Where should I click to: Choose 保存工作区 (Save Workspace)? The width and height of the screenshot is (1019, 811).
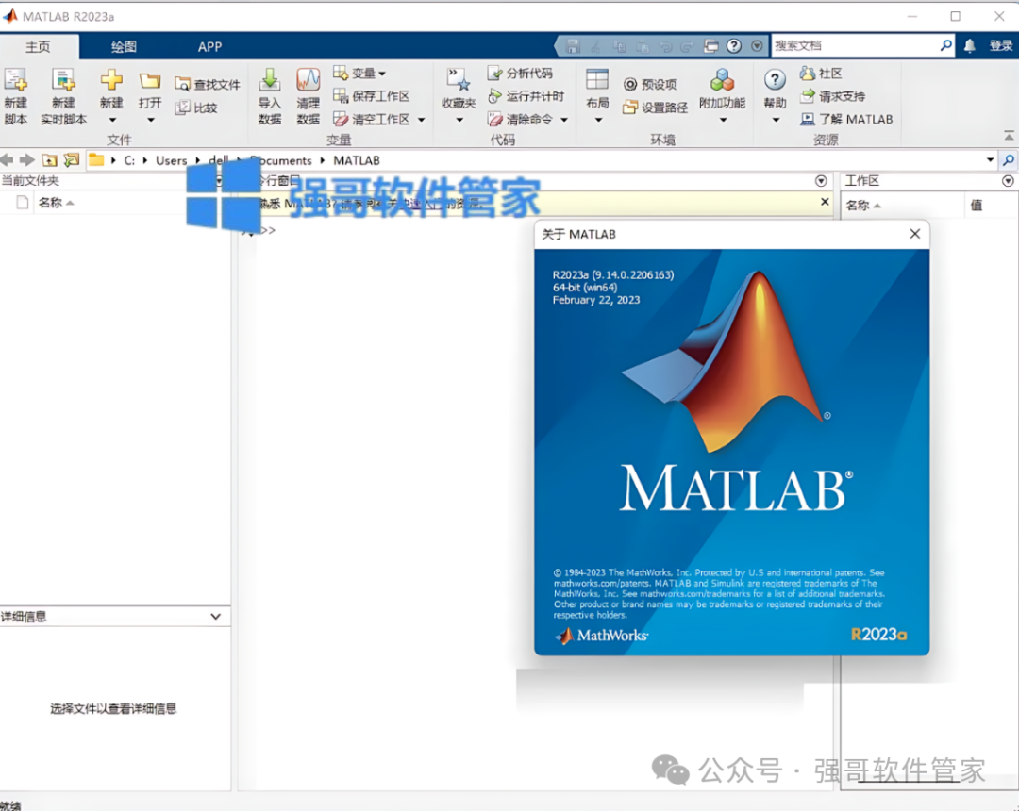371,96
